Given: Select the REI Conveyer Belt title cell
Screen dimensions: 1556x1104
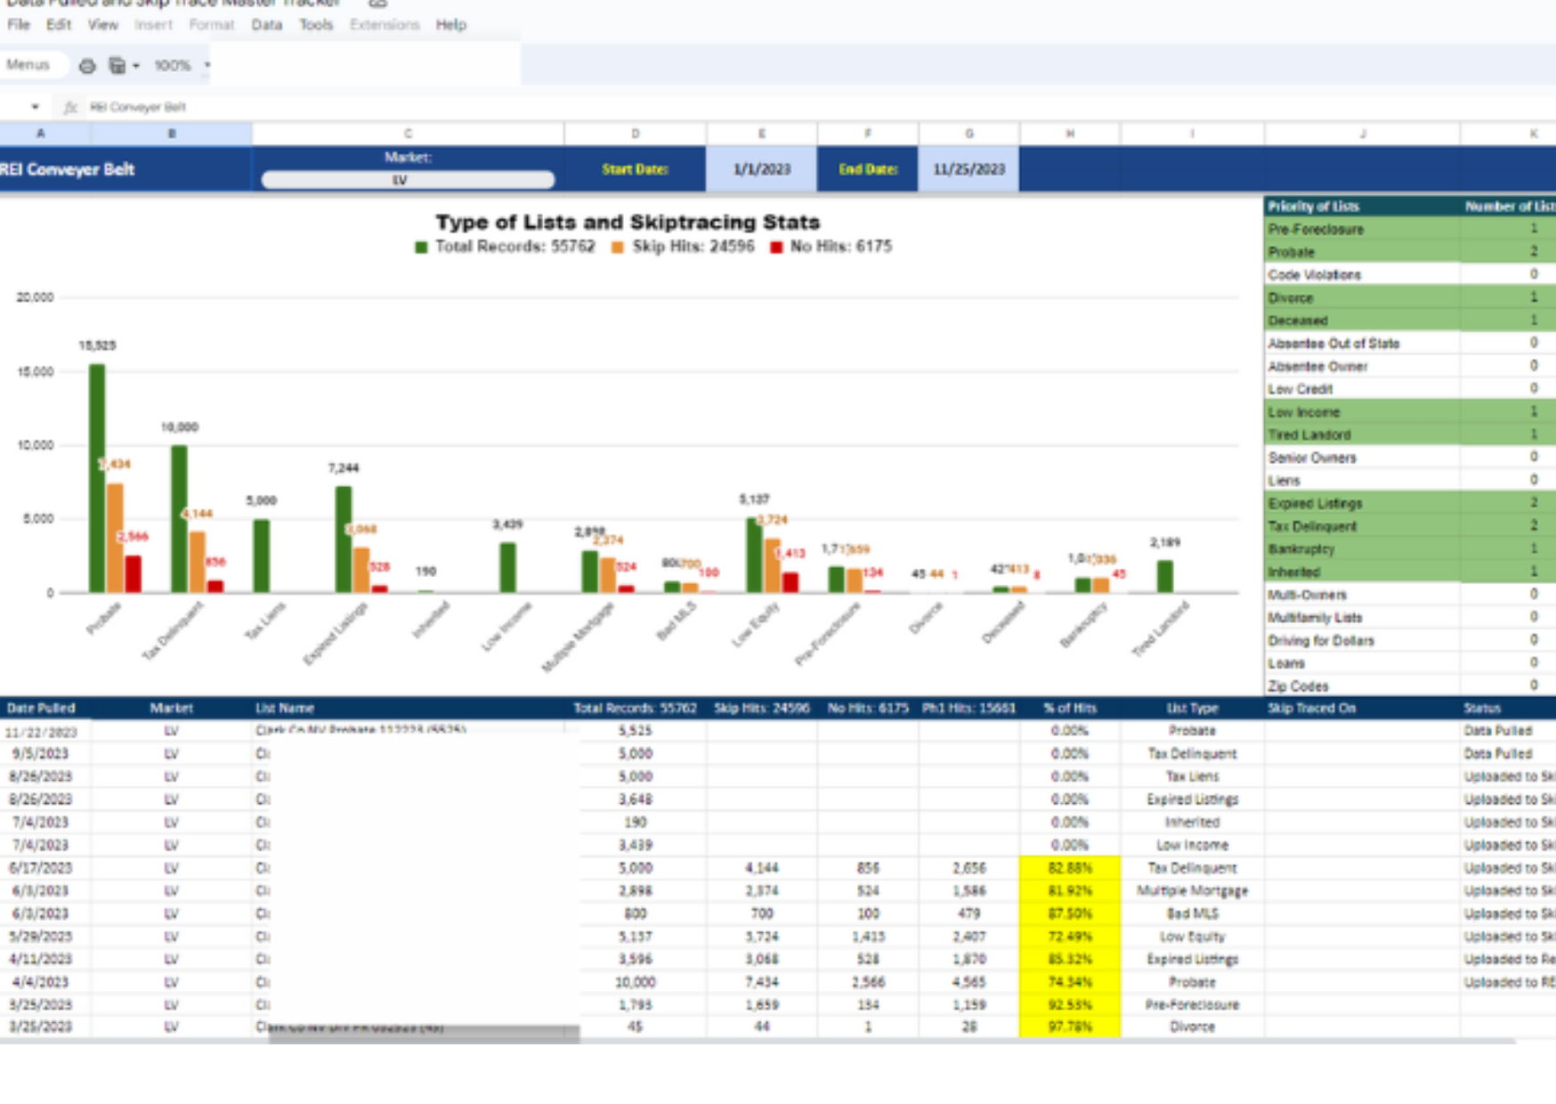Looking at the screenshot, I should click(x=126, y=169).
